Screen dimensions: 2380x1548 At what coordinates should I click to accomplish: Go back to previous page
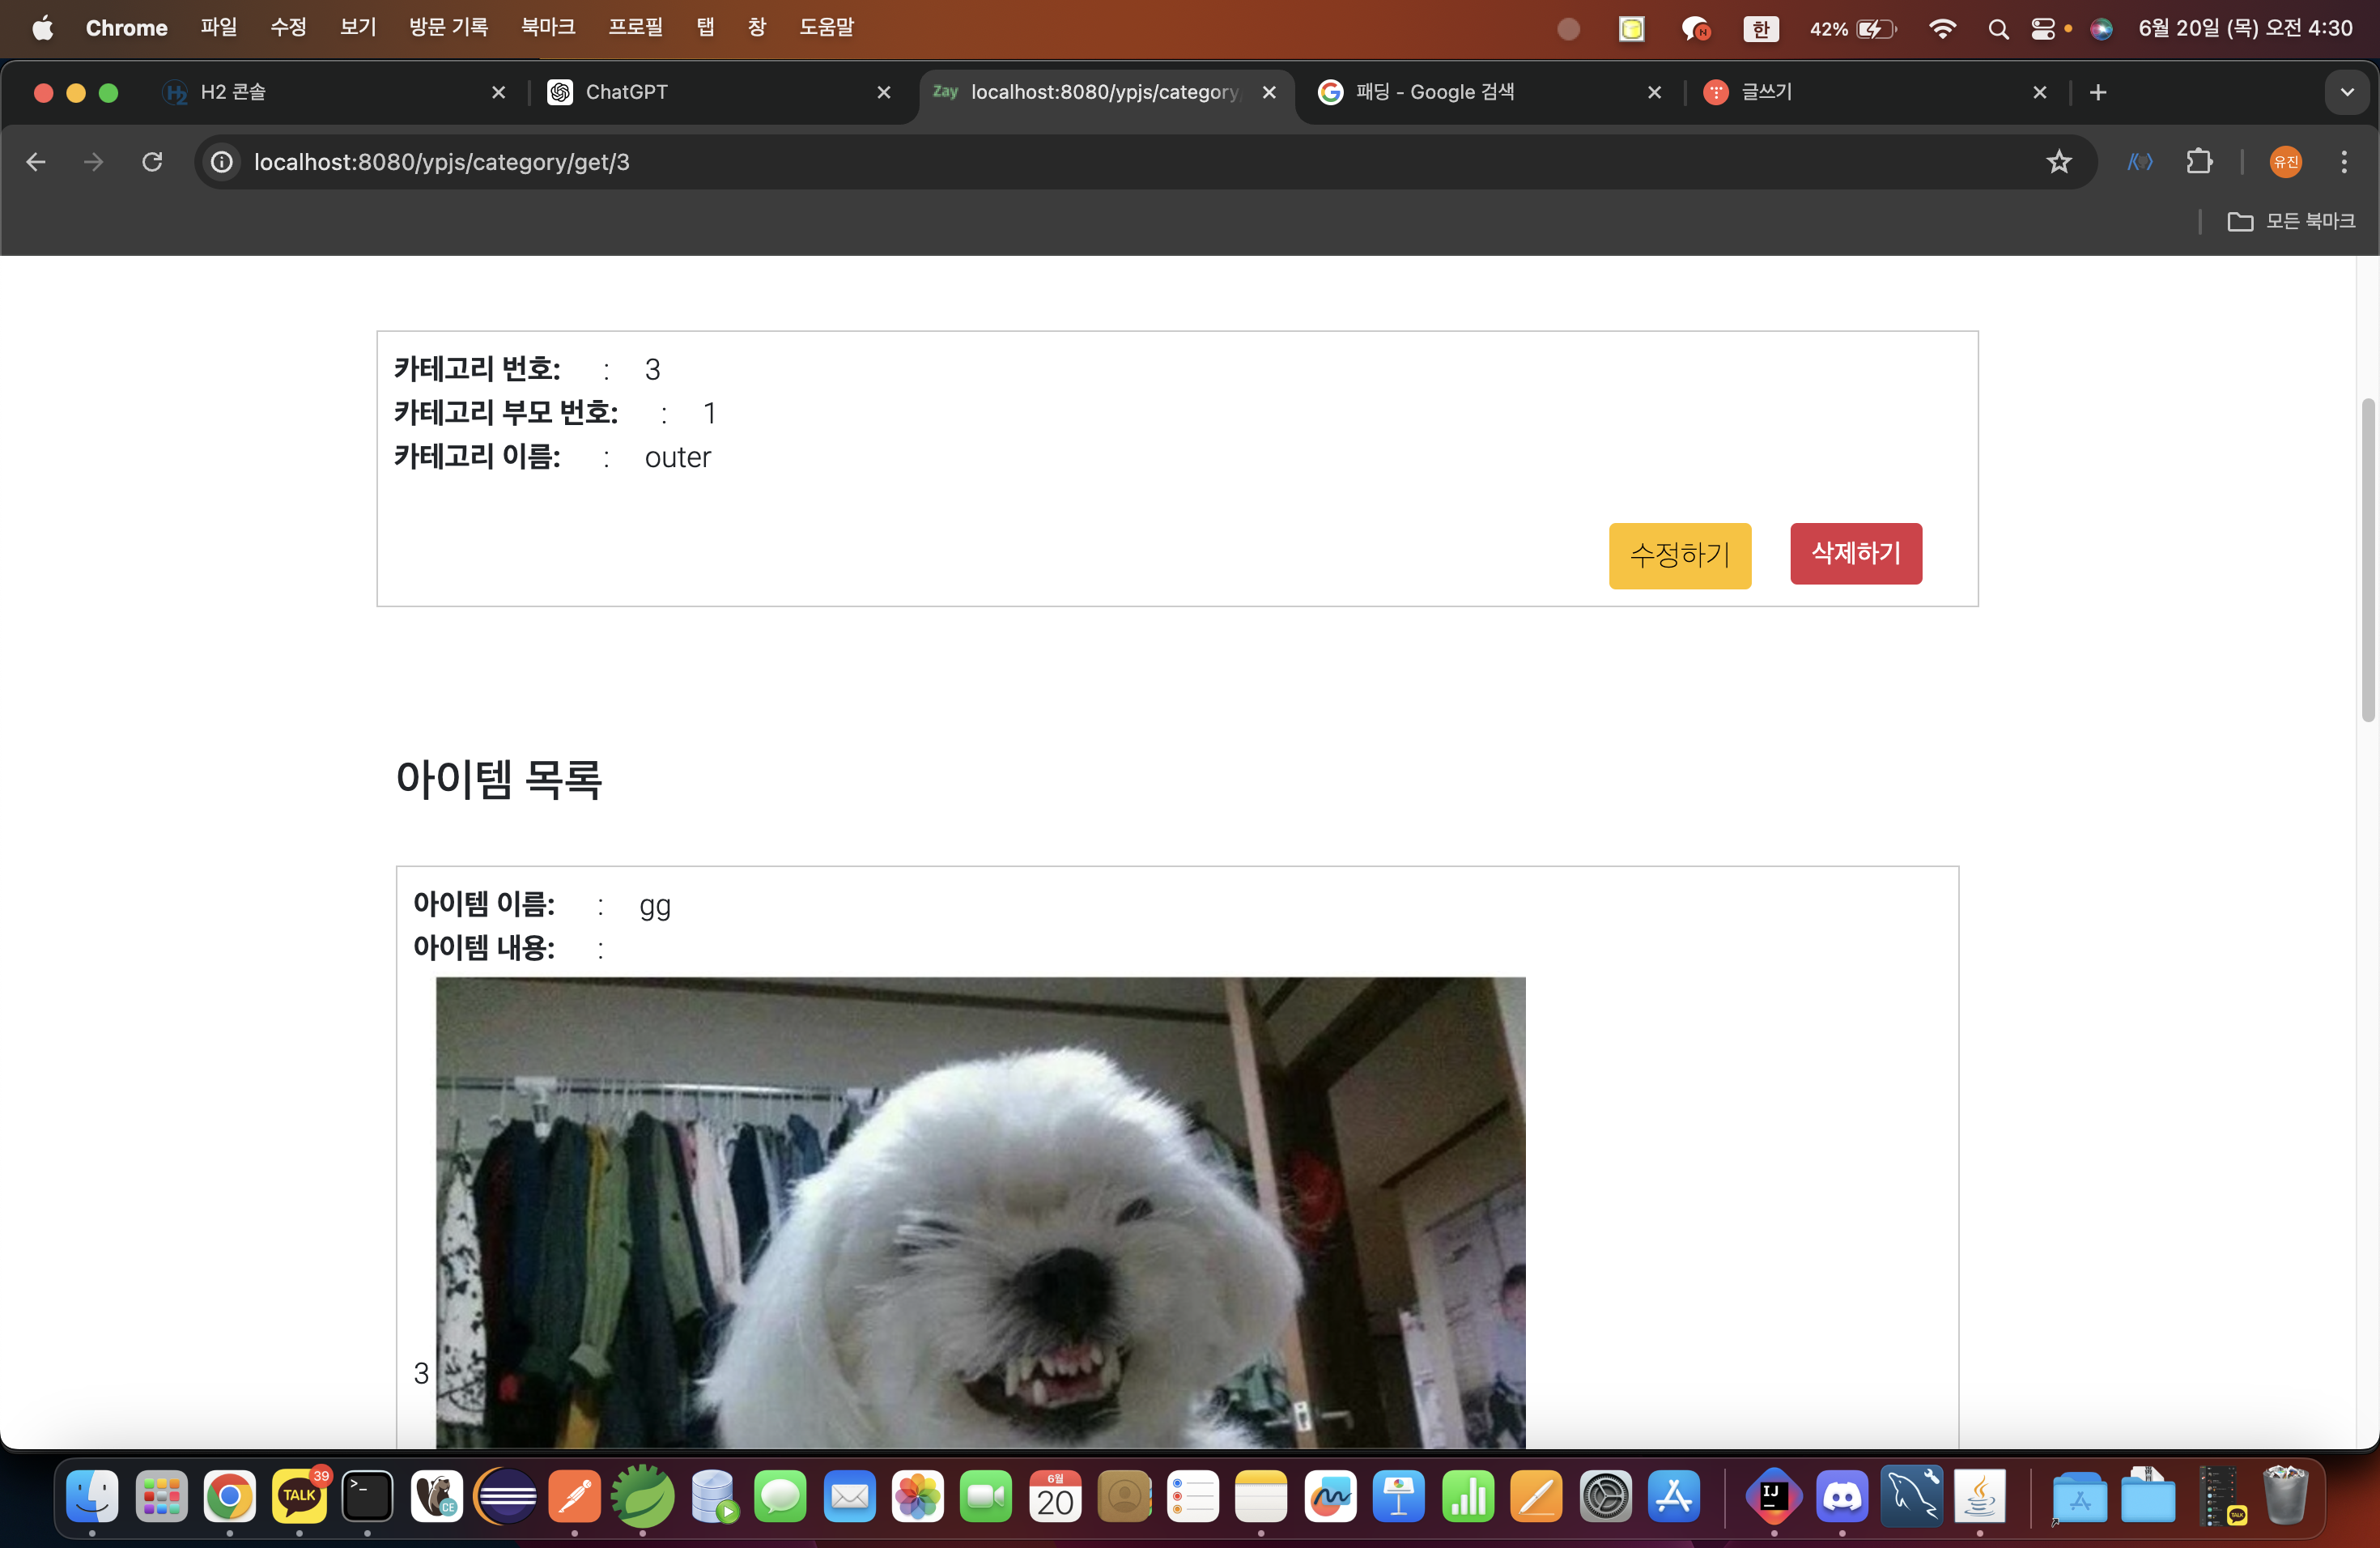coord(36,162)
